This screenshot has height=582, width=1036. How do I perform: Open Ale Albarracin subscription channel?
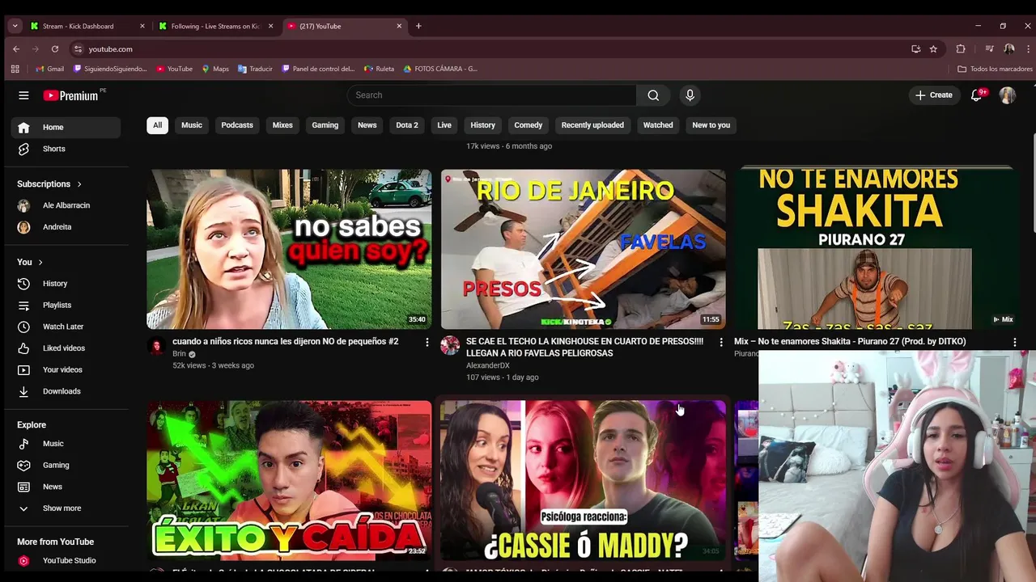66,205
